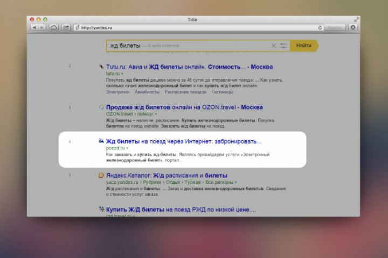Click the site icon beside yandex.ru URL
Viewport: 388px width, 258px height.
(77, 27)
